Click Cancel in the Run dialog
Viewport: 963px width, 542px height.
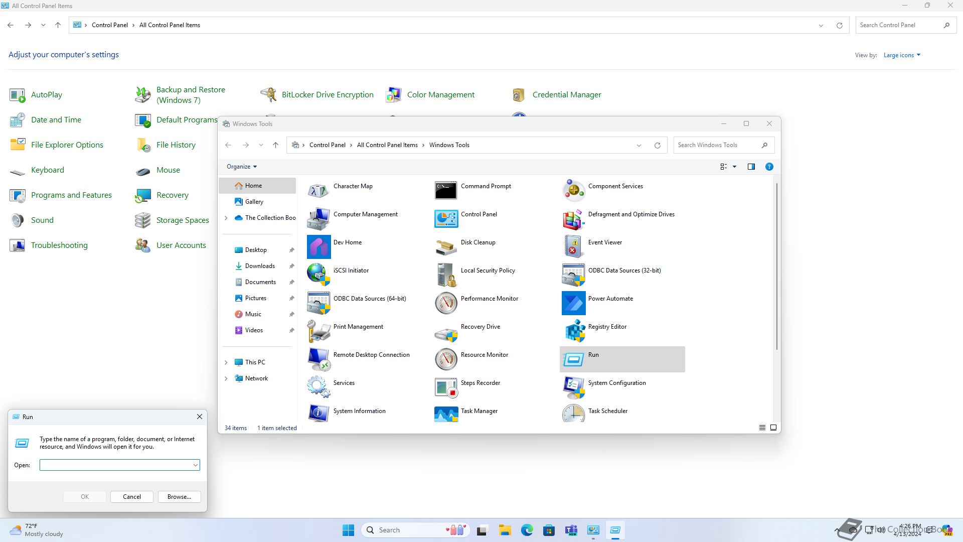tap(132, 497)
